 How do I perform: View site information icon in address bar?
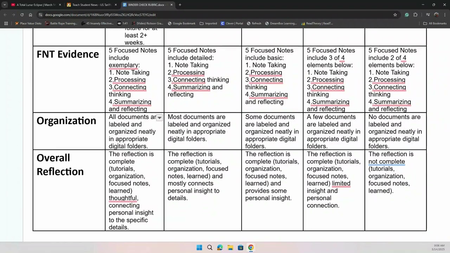40,15
